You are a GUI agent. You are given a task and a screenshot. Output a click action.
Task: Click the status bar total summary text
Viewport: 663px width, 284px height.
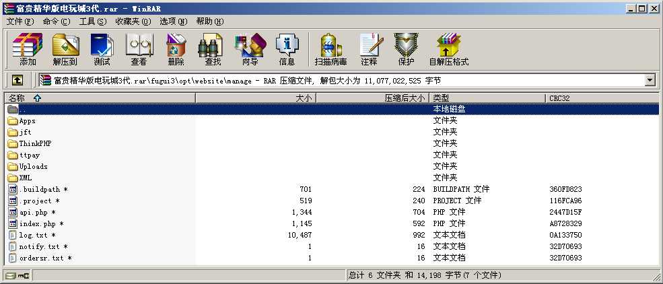(425, 275)
